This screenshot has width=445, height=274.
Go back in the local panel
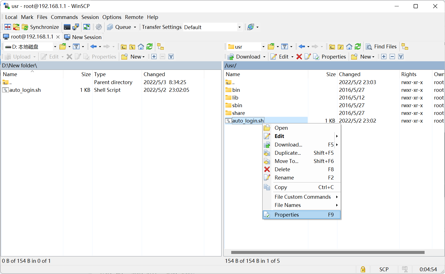94,47
